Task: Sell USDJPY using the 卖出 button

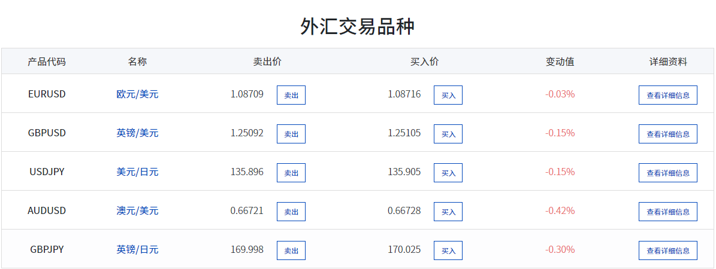Action: 291,173
